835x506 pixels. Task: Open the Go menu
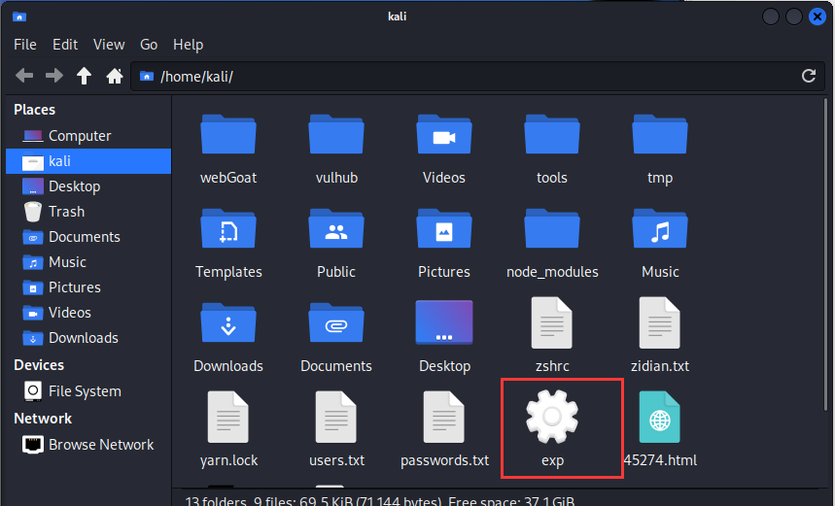pyautogui.click(x=149, y=45)
